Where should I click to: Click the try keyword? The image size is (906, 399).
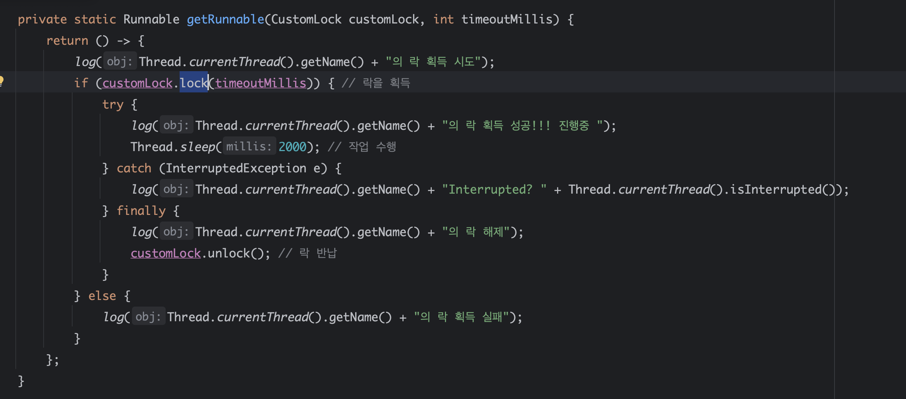113,105
